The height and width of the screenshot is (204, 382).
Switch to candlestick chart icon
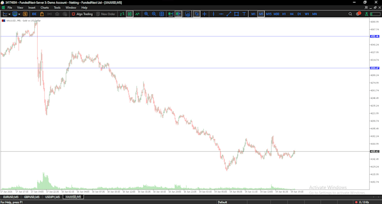130,14
